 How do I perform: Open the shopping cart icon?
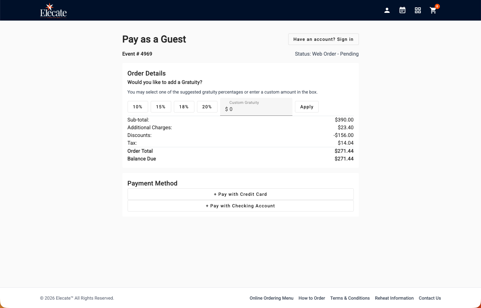[x=433, y=10]
